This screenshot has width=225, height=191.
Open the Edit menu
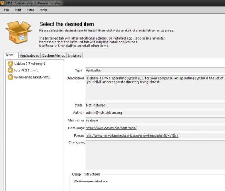coord(18,10)
